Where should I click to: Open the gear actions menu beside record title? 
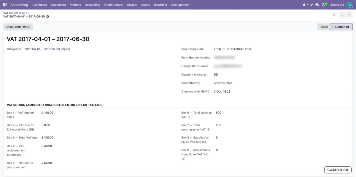[x=48, y=17]
